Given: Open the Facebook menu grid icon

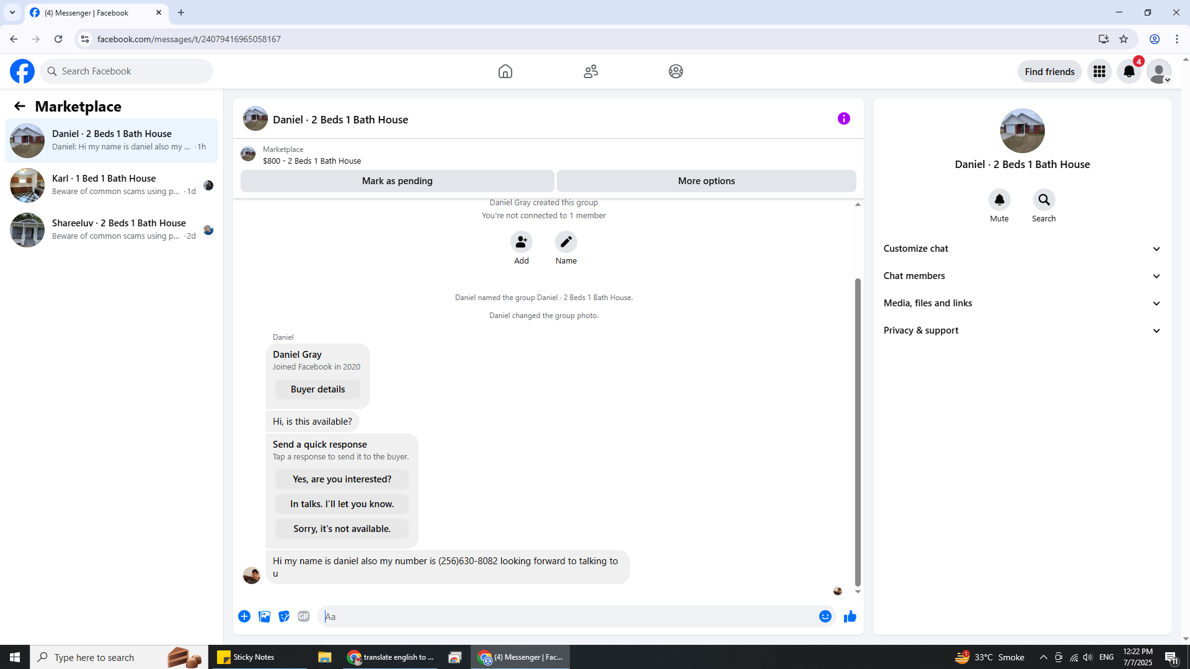Looking at the screenshot, I should (x=1099, y=71).
